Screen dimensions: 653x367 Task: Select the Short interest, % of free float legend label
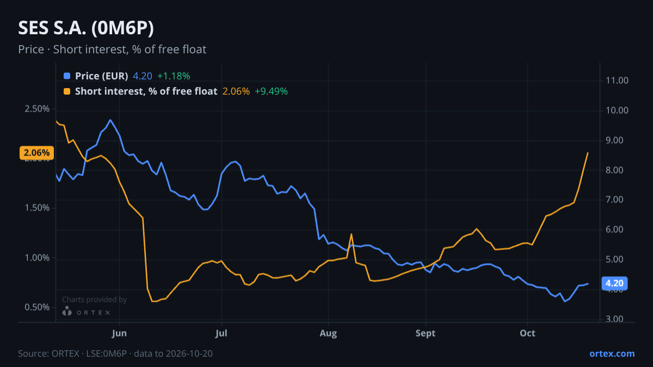click(x=146, y=91)
